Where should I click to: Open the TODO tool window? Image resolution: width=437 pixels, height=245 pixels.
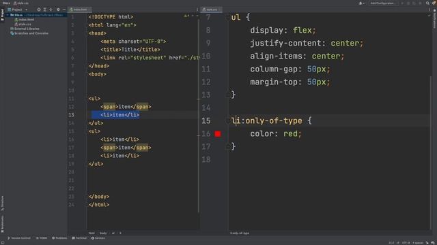[x=42, y=238]
